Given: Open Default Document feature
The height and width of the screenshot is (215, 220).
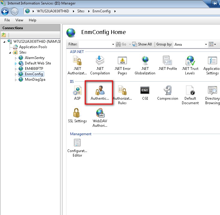Looking at the screenshot, I should pyautogui.click(x=190, y=95).
